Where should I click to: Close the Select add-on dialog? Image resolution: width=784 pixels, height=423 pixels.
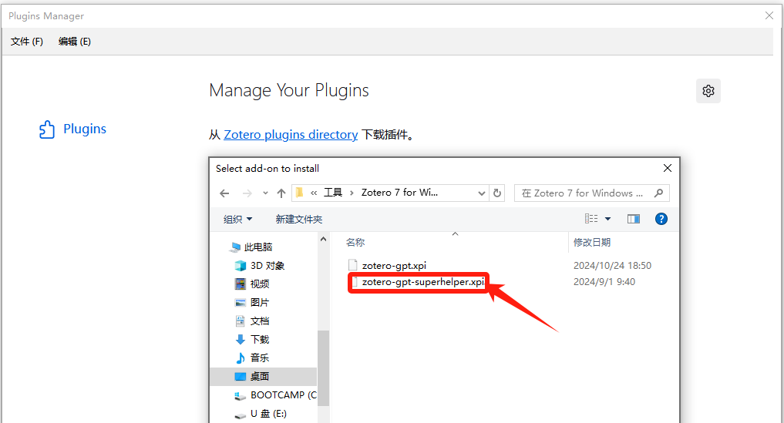coord(667,168)
